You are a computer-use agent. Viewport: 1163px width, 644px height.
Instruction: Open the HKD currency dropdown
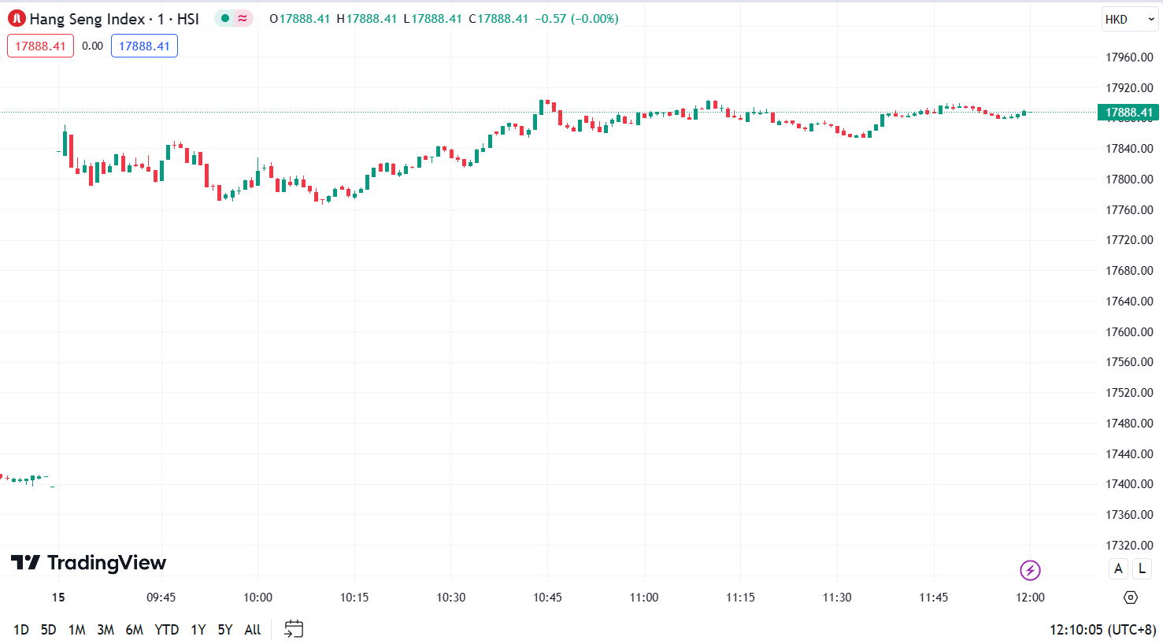1129,20
